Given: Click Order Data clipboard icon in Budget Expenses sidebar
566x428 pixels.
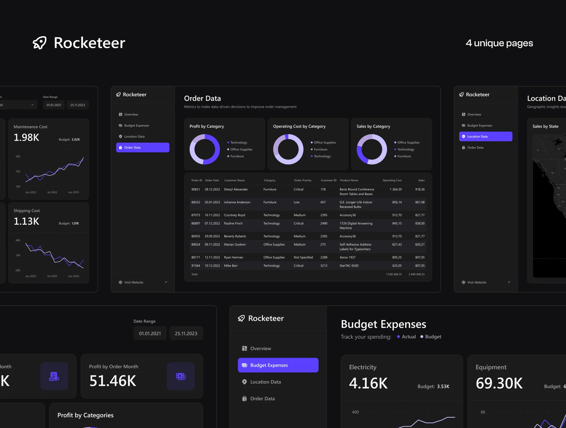Looking at the screenshot, I should (x=244, y=399).
